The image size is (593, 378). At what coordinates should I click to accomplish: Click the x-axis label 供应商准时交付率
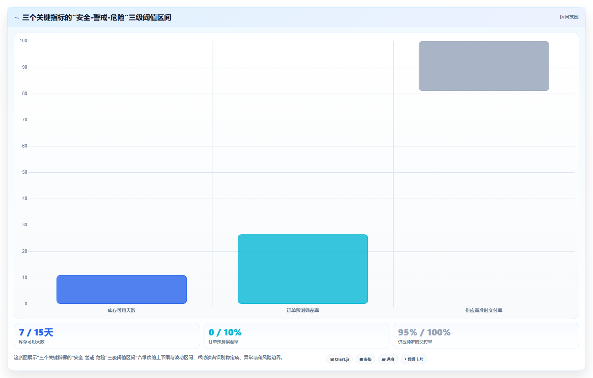pyautogui.click(x=484, y=310)
